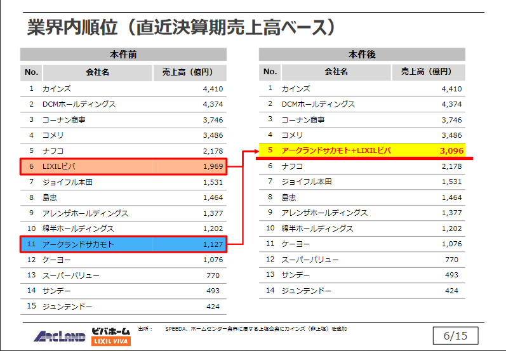Select the 本件前 table header
Image resolution: width=506 pixels, height=351 pixels.
(x=123, y=55)
